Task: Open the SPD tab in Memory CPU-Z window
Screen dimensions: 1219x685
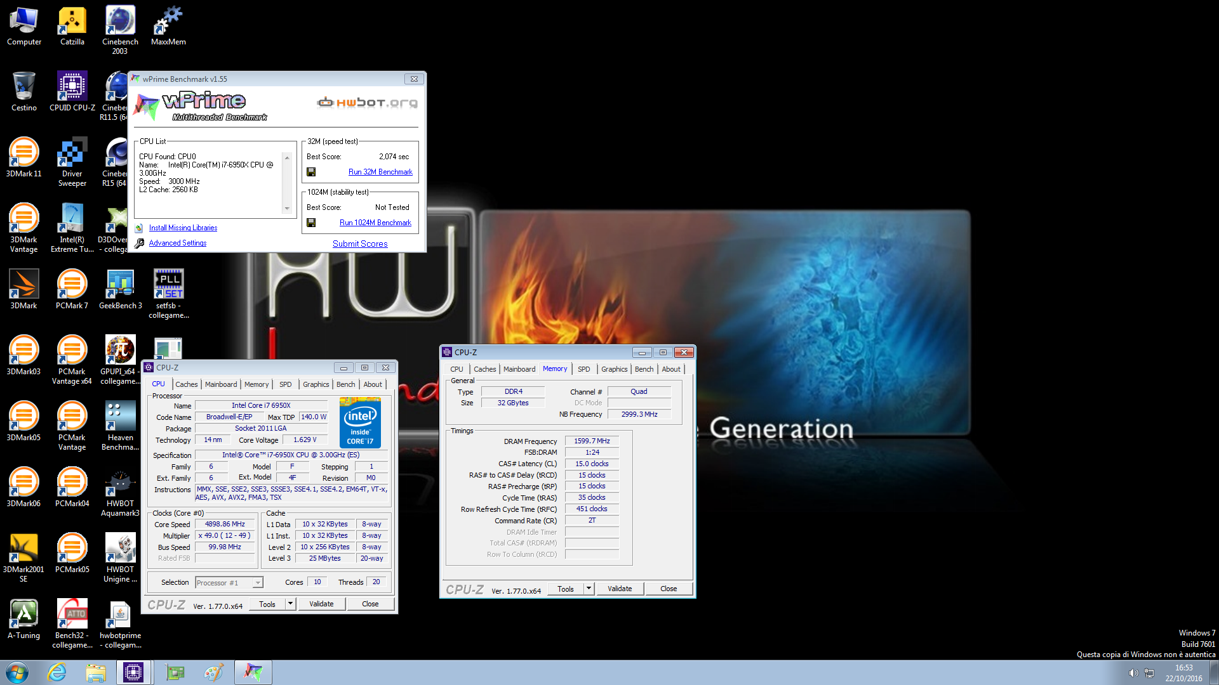Action: point(583,369)
